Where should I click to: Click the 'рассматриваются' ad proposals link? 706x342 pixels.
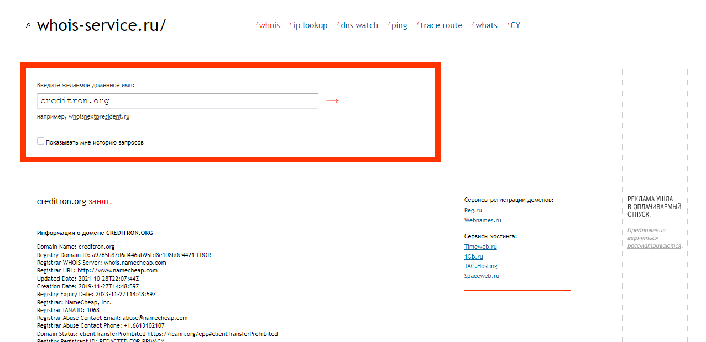[653, 246]
